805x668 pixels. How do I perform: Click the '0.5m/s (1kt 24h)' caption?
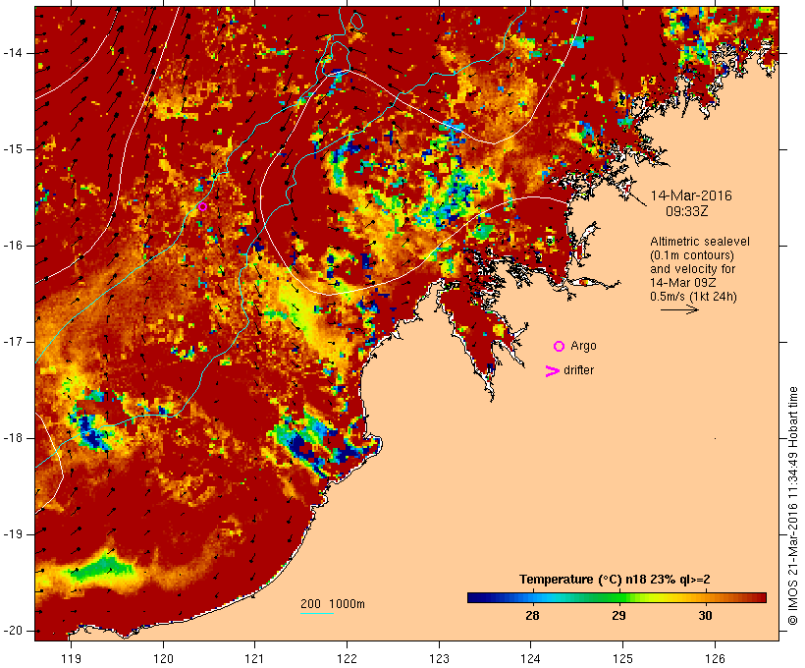(x=693, y=297)
